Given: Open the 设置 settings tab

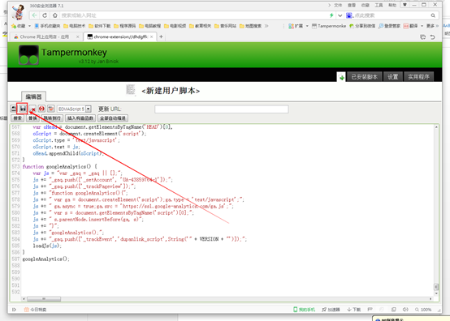Looking at the screenshot, I should (x=393, y=77).
